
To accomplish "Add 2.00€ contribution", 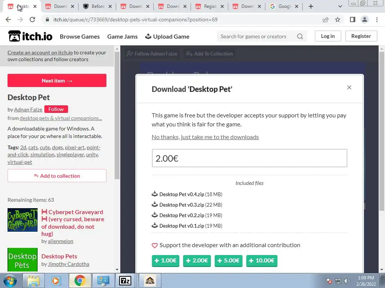I will [197, 261].
